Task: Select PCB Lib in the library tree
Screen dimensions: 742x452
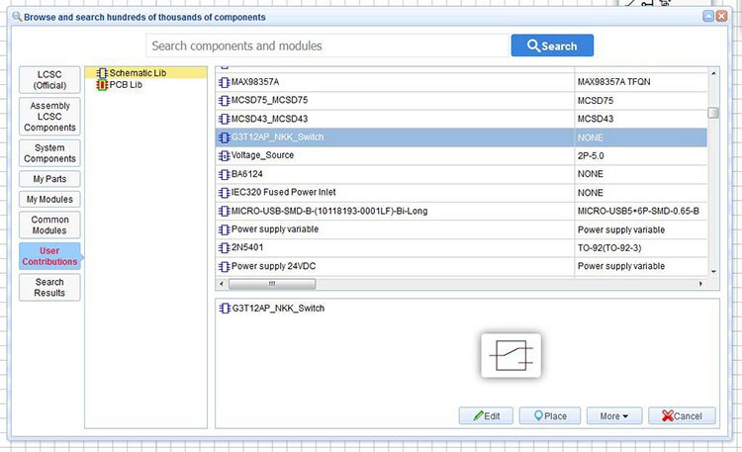Action: (125, 85)
